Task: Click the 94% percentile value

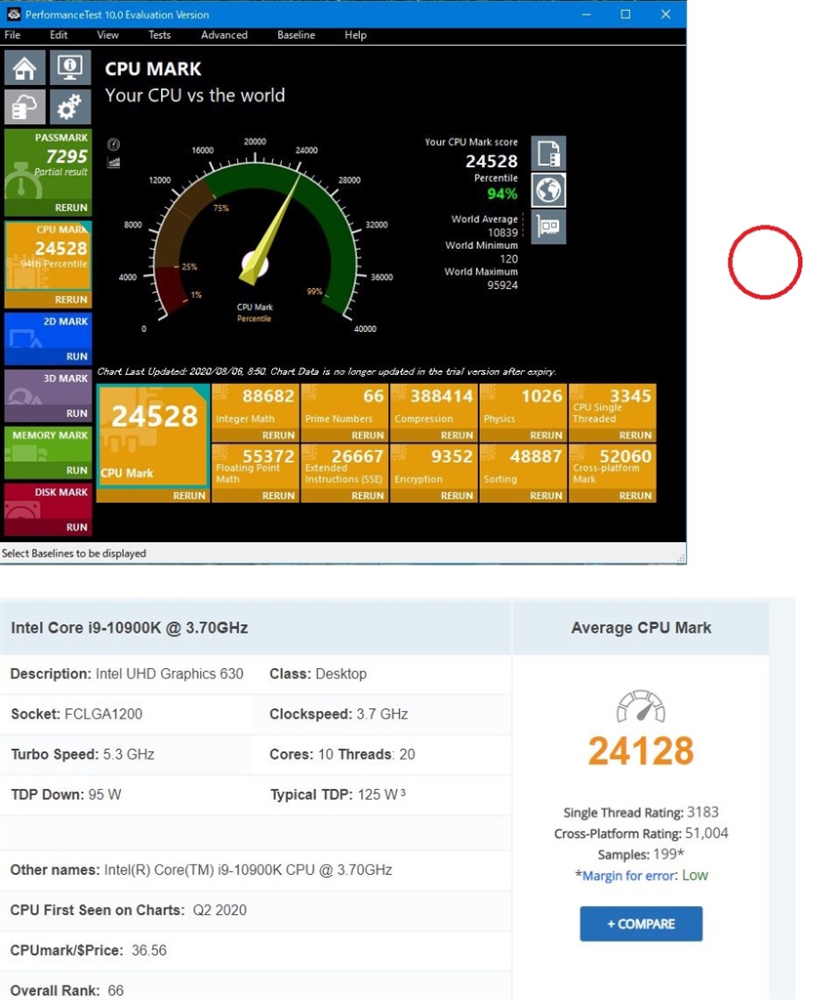Action: 502,194
